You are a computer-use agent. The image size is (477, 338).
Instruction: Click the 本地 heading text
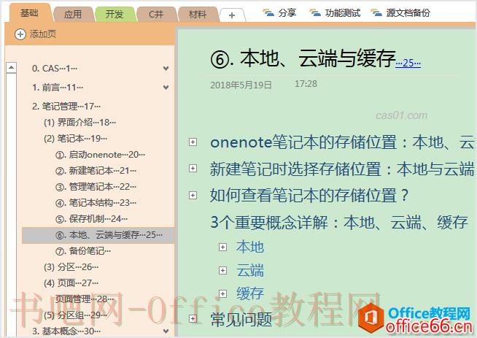tap(250, 247)
